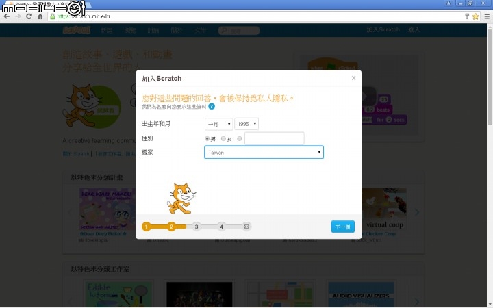This screenshot has height=308, width=493.
Task: Click step 3 in the progress bar
Action: tap(197, 227)
